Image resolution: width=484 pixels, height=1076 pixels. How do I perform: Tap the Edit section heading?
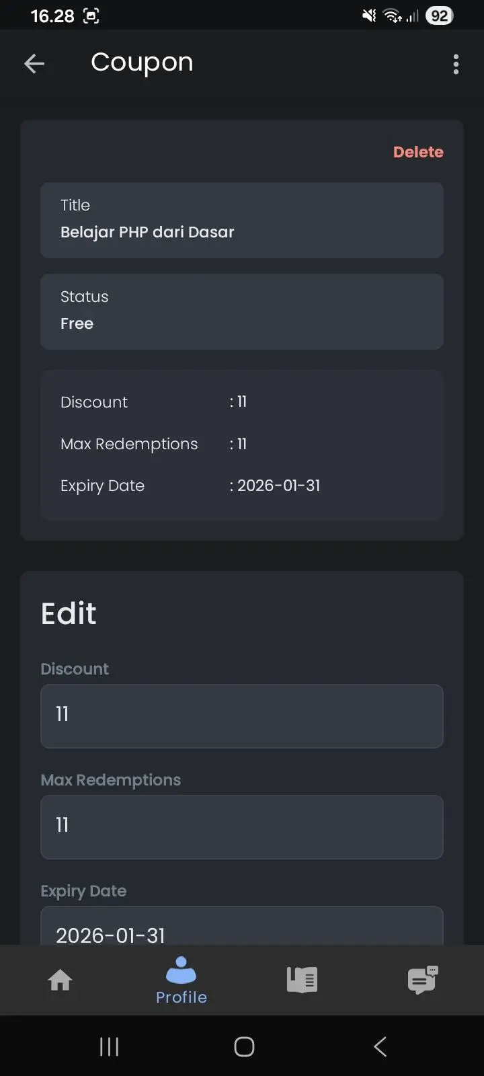coord(69,614)
